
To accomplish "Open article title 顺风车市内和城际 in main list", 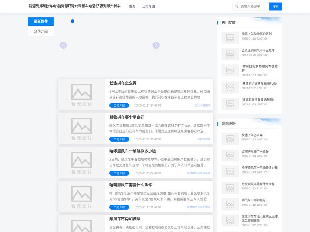I will [125, 219].
